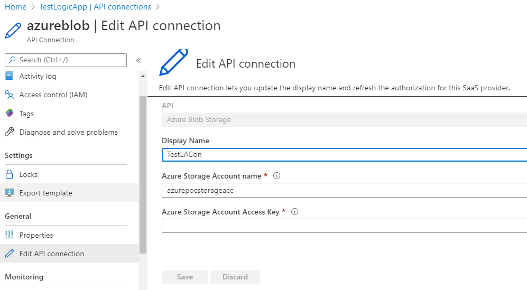
Task: Open the Activity log icon in sidebar
Action: 10,76
